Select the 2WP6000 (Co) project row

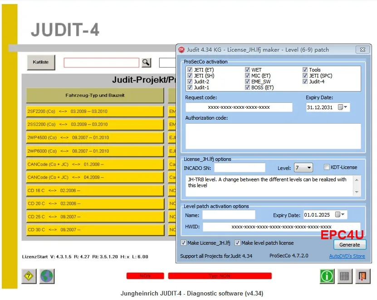[95, 151]
